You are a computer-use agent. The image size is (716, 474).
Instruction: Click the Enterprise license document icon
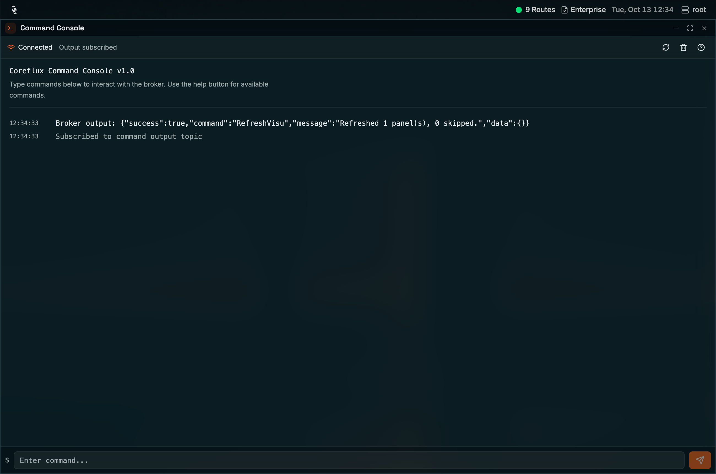(564, 10)
